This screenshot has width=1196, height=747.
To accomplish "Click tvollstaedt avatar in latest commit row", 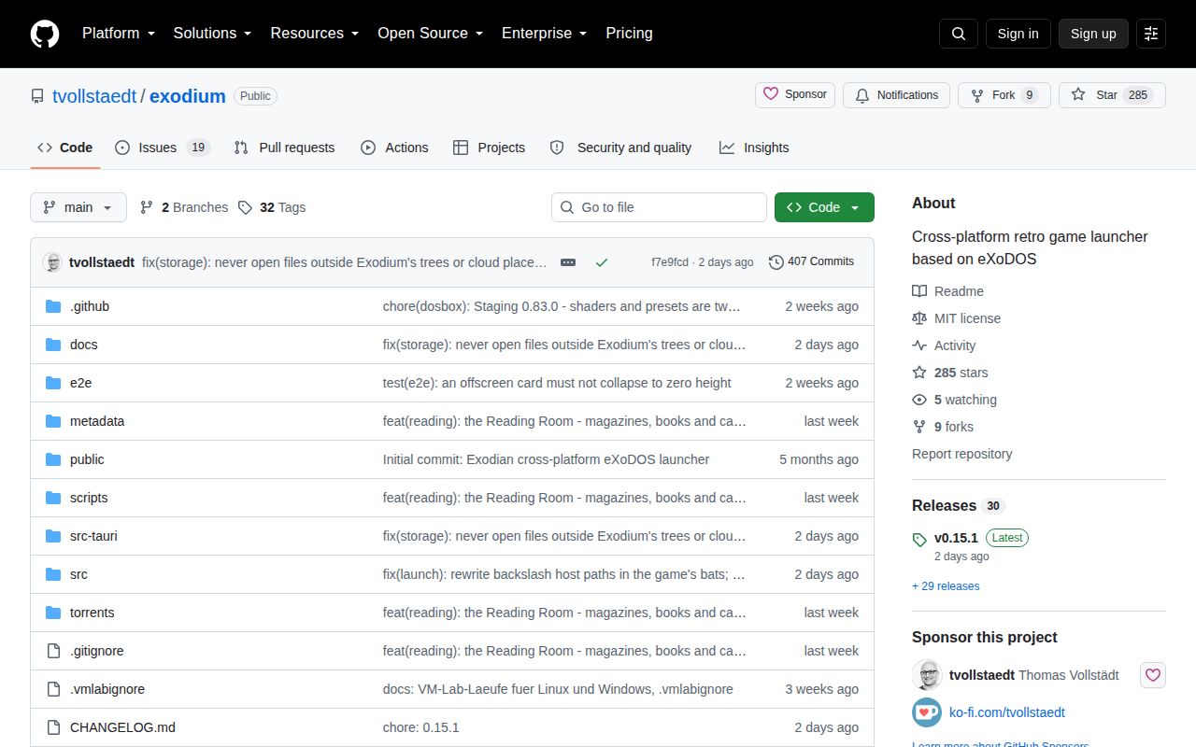I will pos(52,262).
